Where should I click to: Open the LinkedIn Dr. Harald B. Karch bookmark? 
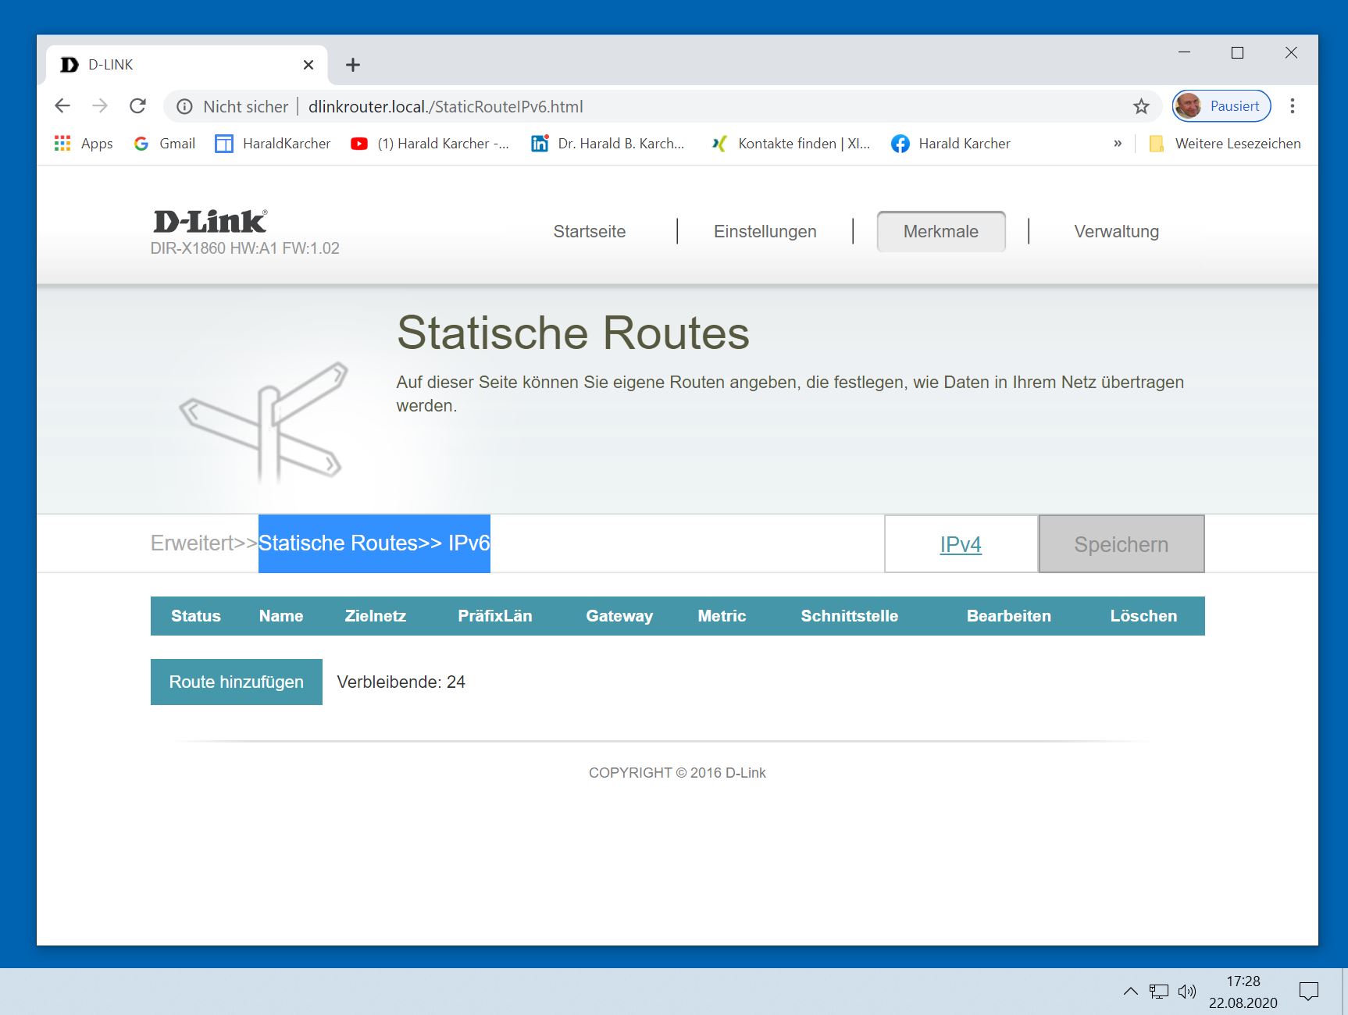point(608,144)
